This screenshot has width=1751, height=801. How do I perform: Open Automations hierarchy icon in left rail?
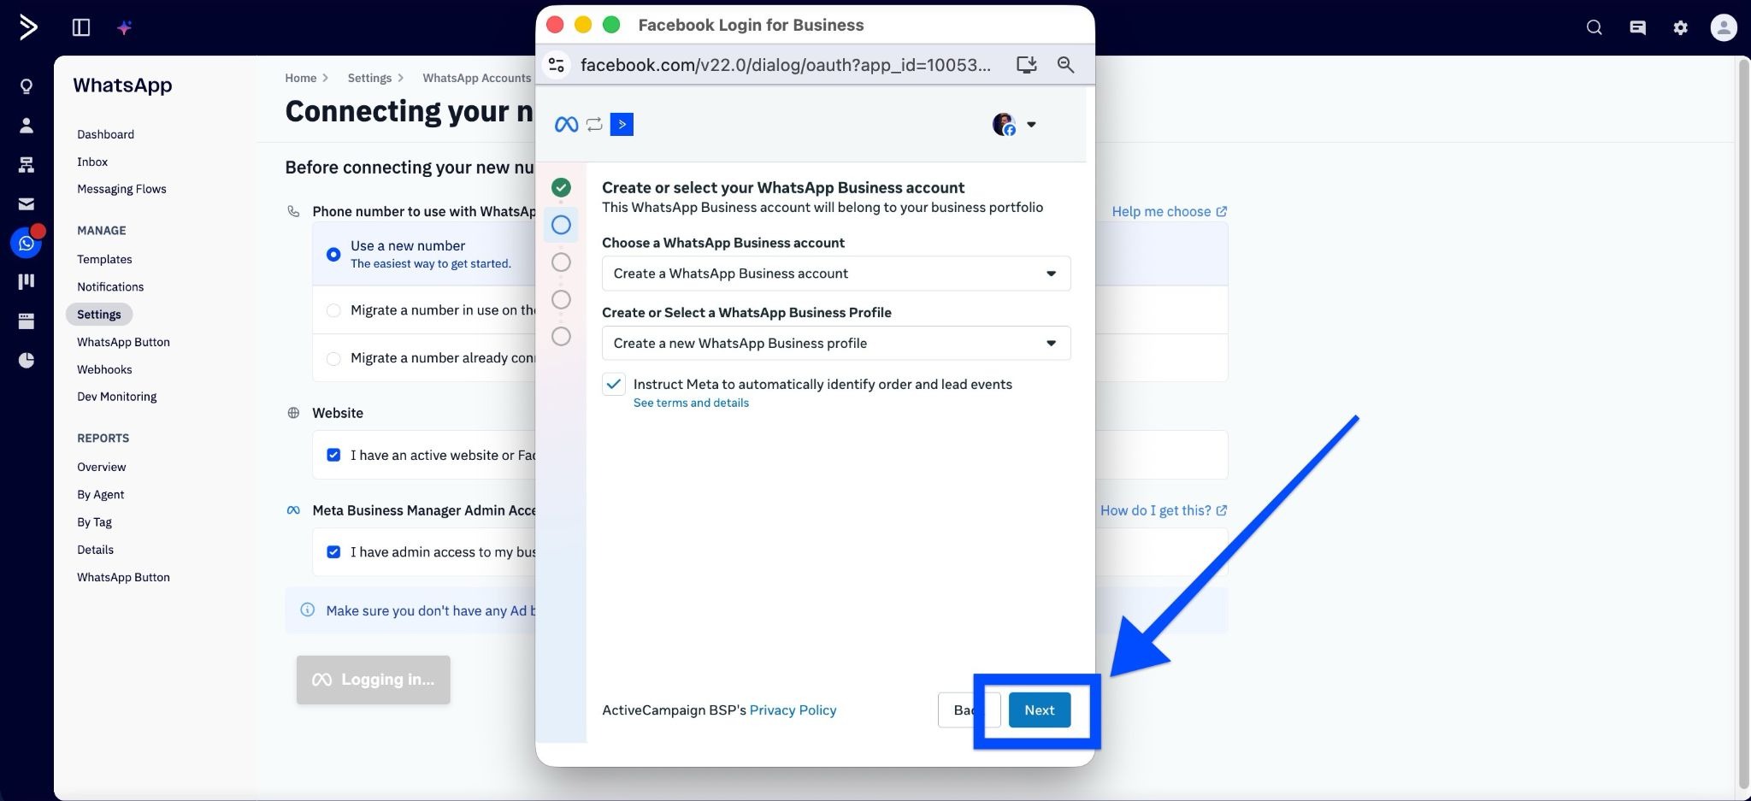click(27, 165)
